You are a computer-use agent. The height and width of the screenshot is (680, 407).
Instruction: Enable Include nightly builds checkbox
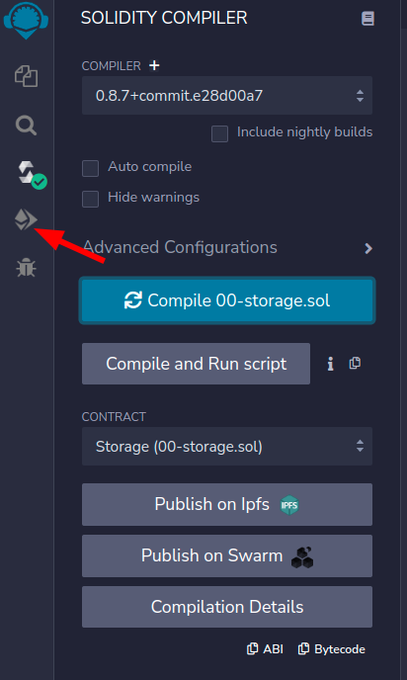click(219, 133)
